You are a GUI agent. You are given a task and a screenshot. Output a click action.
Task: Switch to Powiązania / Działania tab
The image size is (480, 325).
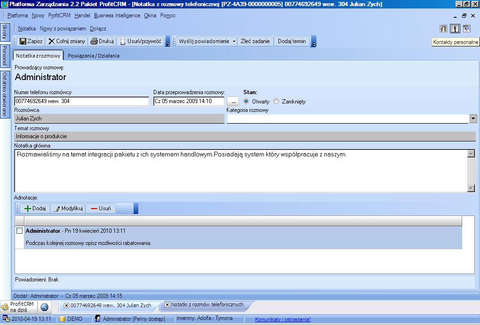93,55
